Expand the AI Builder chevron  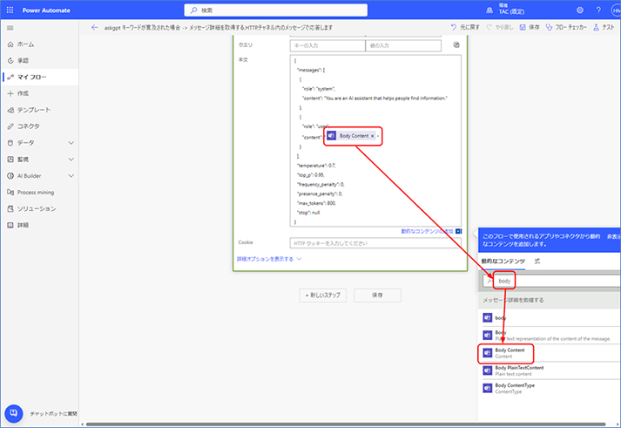[x=71, y=175]
